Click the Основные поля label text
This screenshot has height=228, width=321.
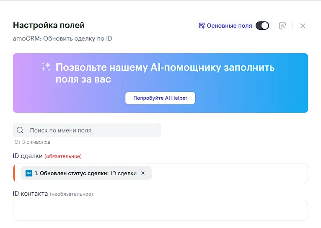tap(229, 26)
